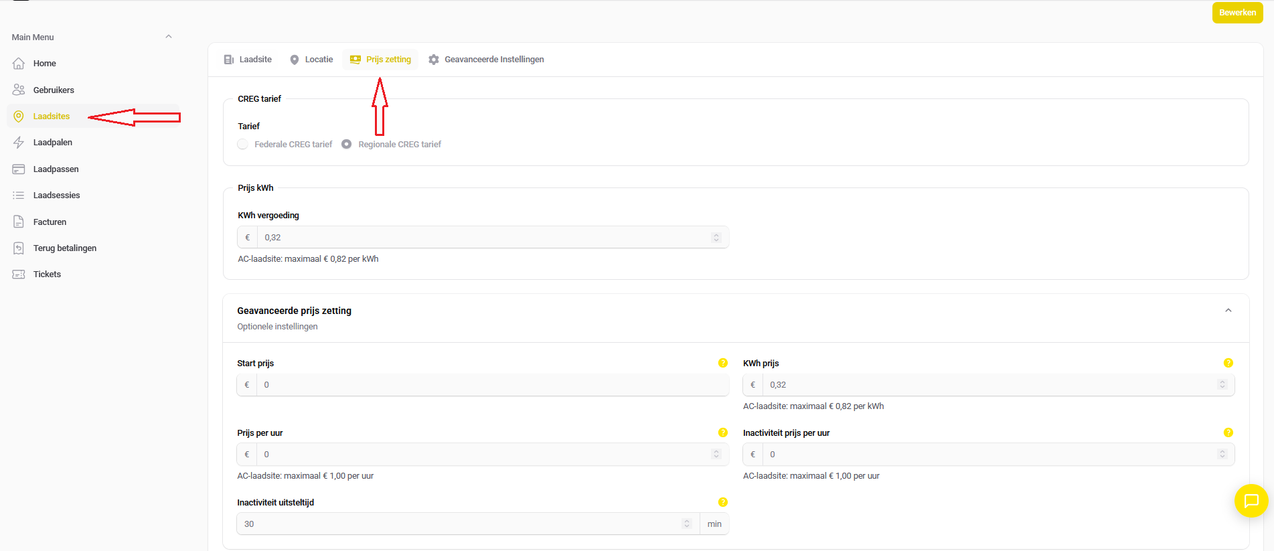This screenshot has width=1274, height=551.
Task: Open Terug betalingen menu item
Action: 94,248
